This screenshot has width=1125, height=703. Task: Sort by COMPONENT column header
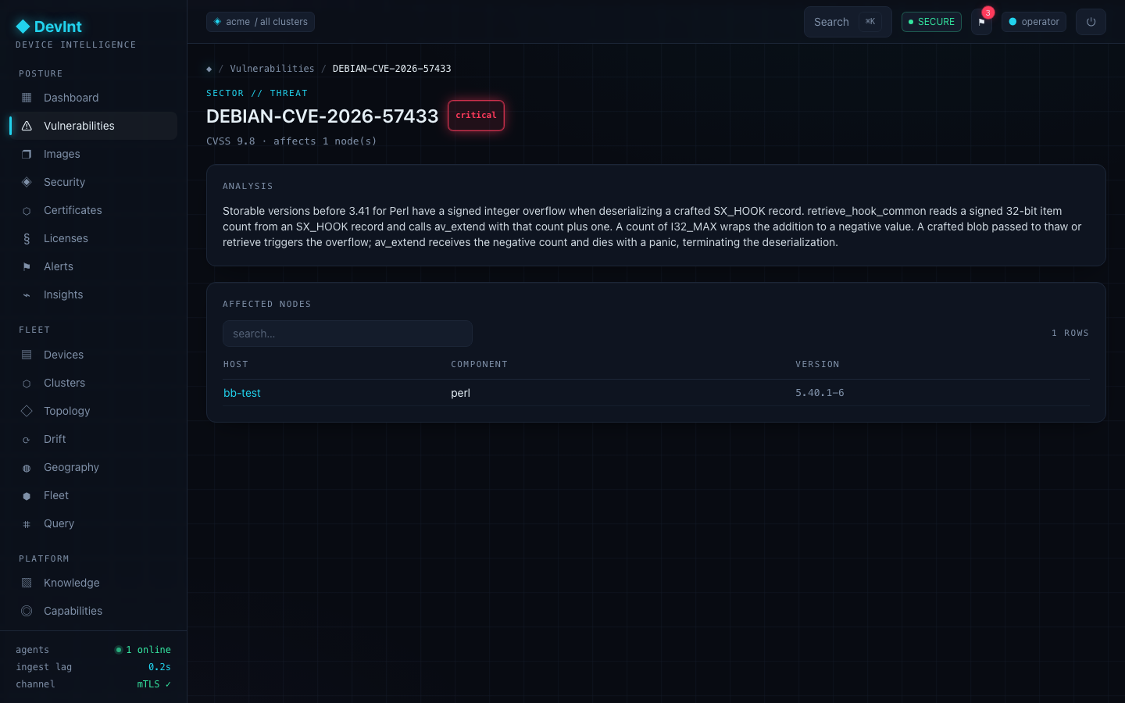[x=479, y=365]
